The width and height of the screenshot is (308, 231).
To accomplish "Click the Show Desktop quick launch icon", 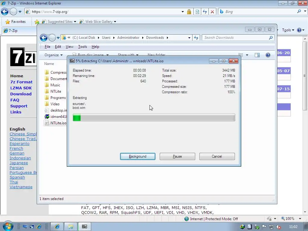I will pos(25,227).
